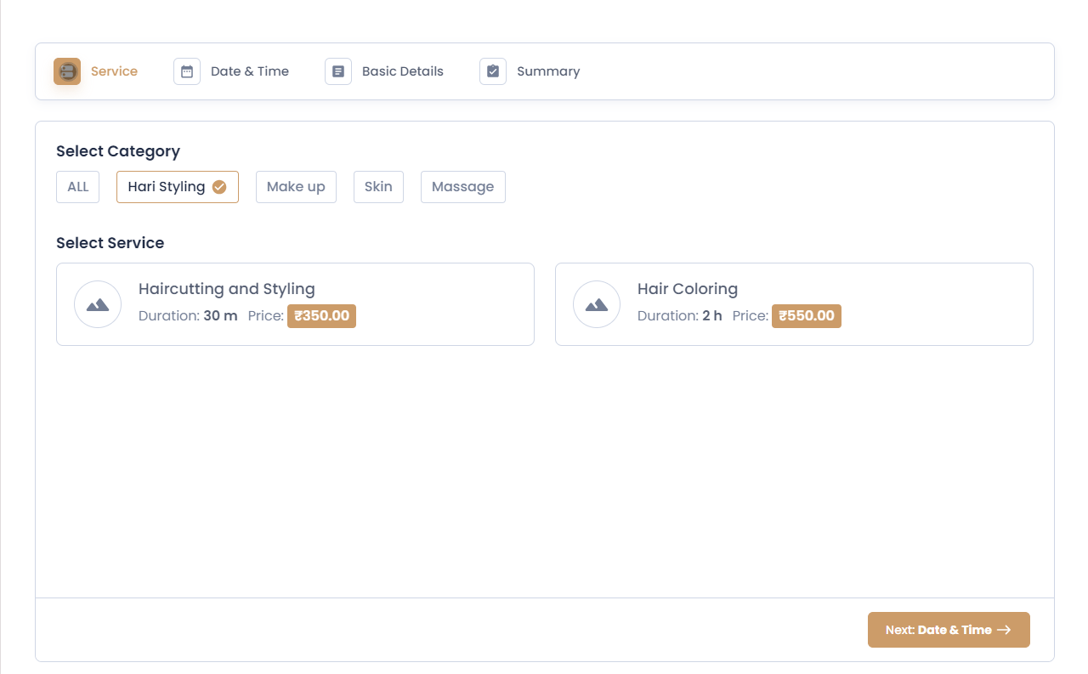
Task: Click the Summary clipboard check icon
Action: [x=493, y=71]
